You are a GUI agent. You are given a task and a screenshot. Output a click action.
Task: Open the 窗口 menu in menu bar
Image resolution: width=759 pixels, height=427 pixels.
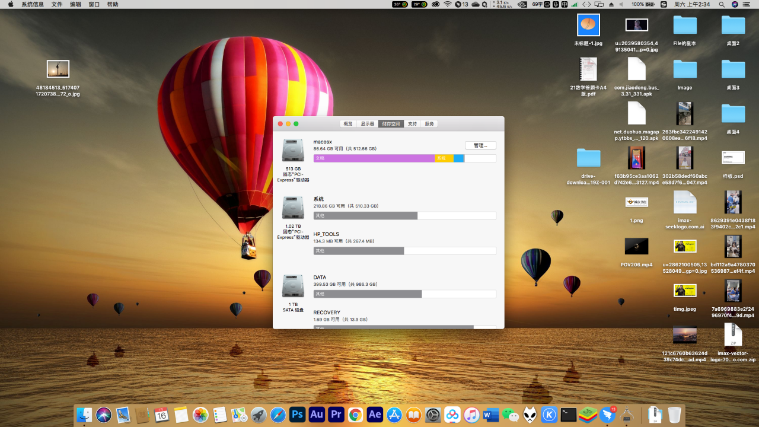[x=94, y=4]
